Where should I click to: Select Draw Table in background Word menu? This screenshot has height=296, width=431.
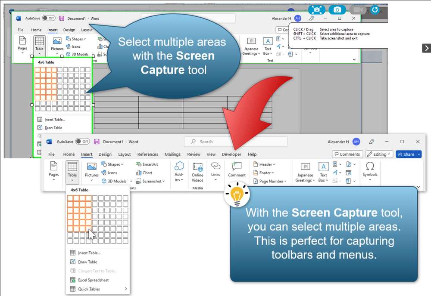(x=50, y=127)
